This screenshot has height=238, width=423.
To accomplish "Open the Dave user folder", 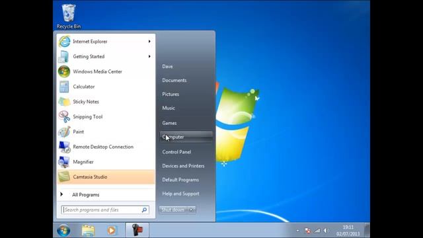I will (167, 66).
